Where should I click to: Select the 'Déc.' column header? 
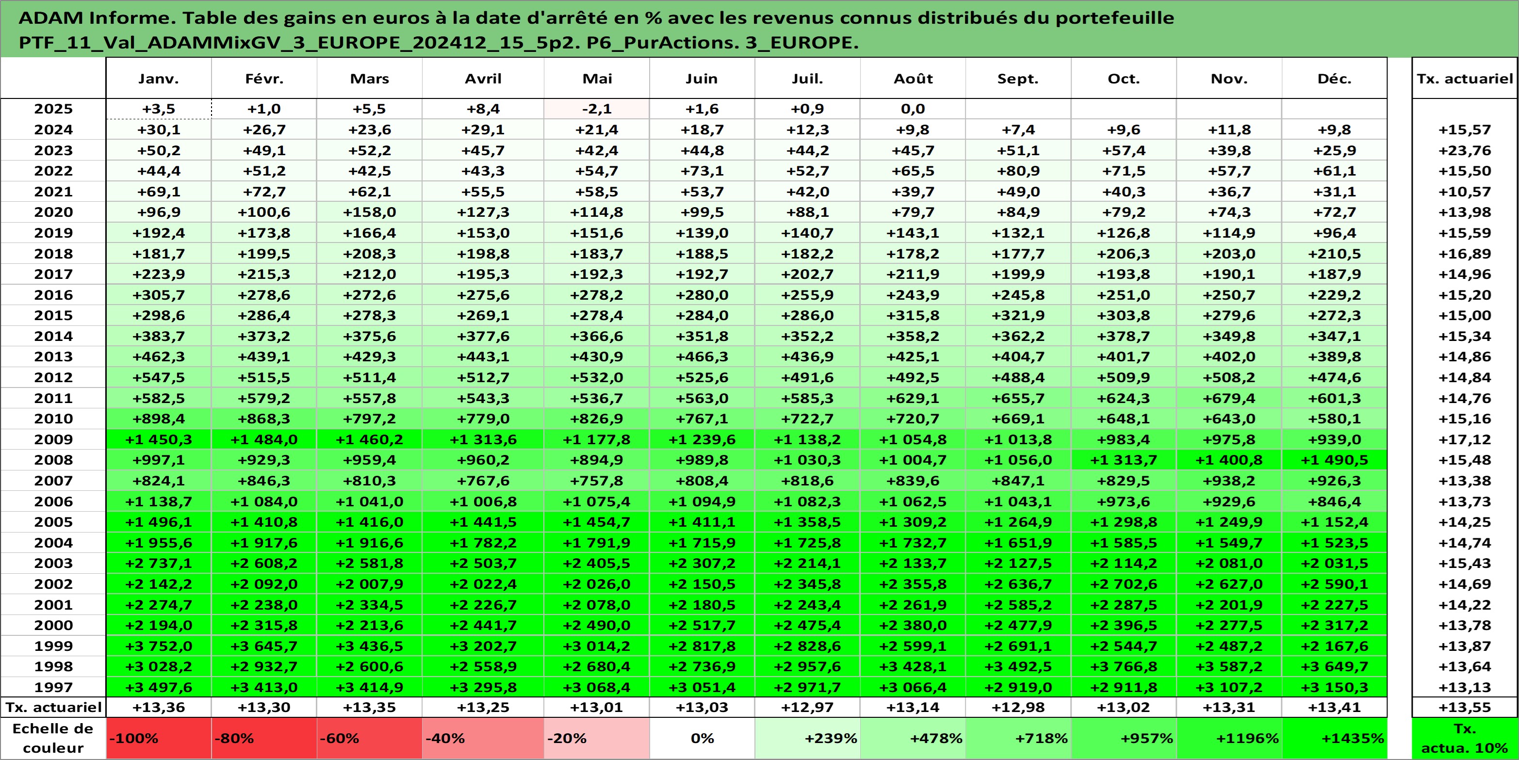(1335, 79)
